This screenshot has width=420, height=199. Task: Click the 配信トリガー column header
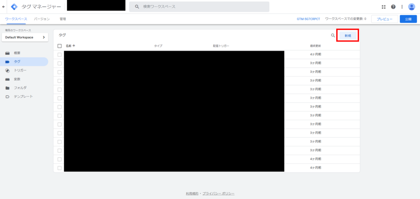[221, 46]
